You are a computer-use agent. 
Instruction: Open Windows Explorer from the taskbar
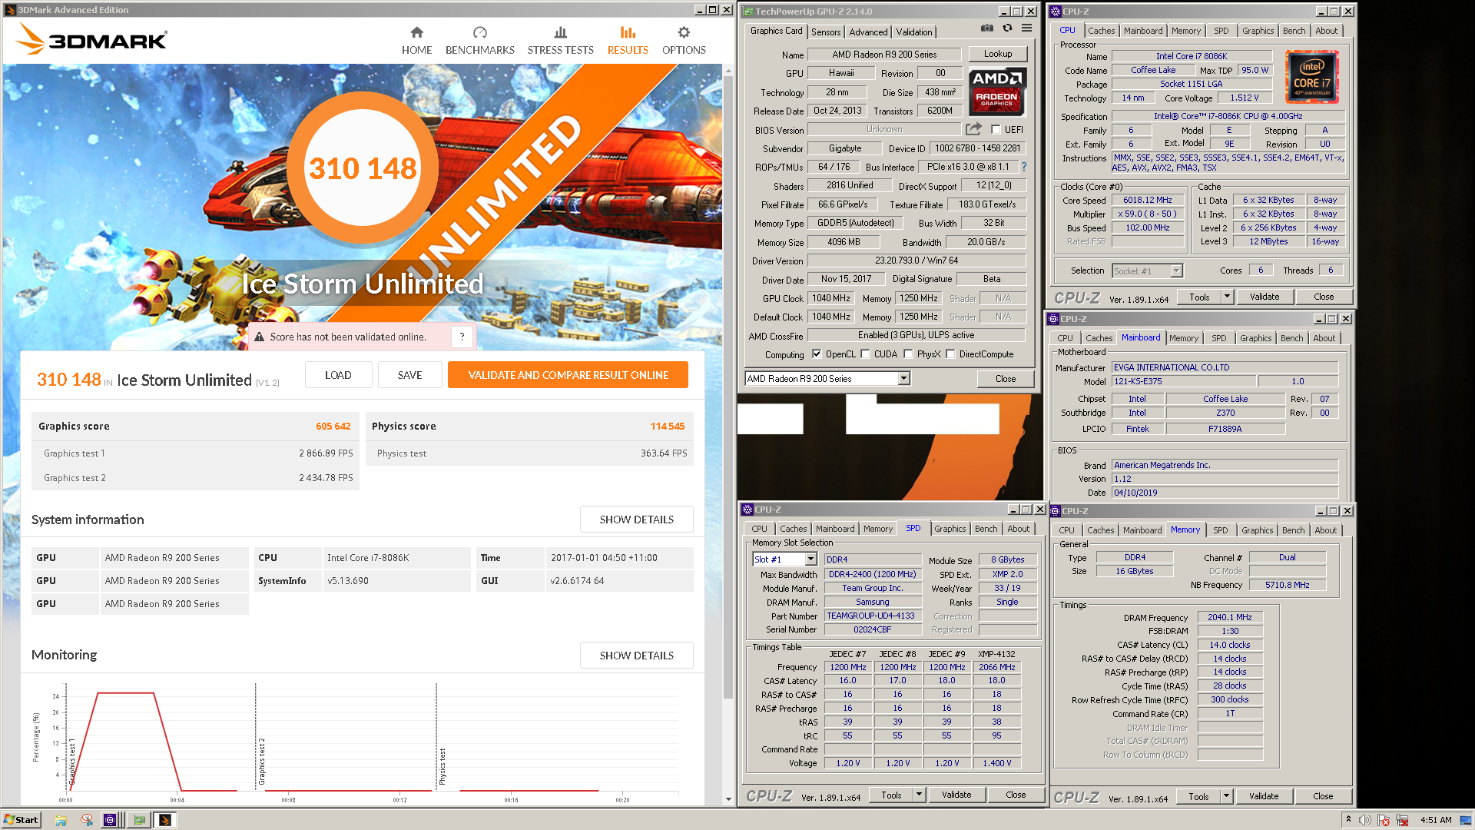click(61, 820)
